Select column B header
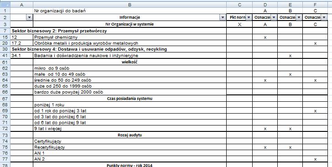This screenshot has height=167, width=332. pyautogui.click(x=130, y=5)
